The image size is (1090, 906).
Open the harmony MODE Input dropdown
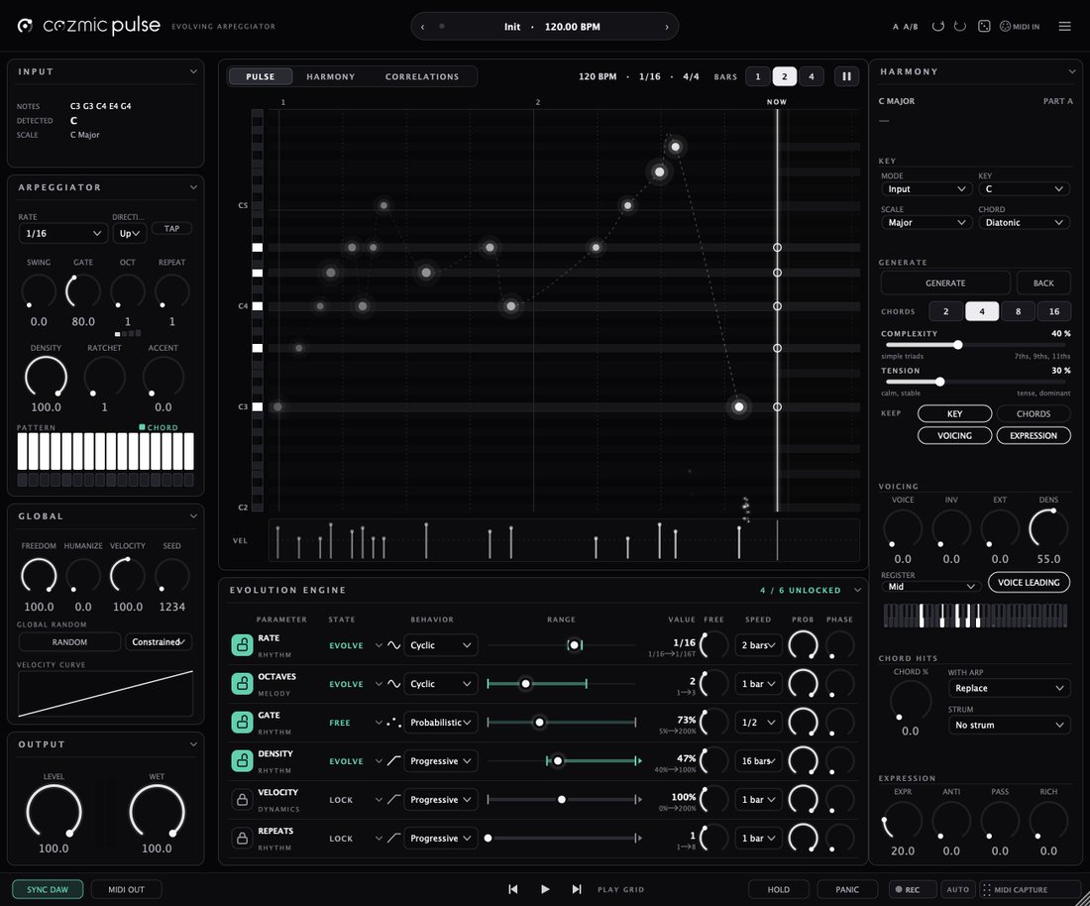coord(926,189)
